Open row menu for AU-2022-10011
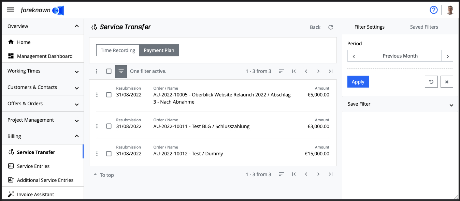This screenshot has height=201, width=460. click(97, 126)
